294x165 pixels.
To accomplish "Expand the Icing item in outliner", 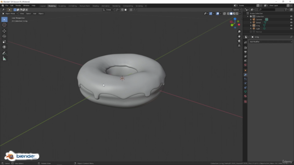I will (x=251, y=26).
